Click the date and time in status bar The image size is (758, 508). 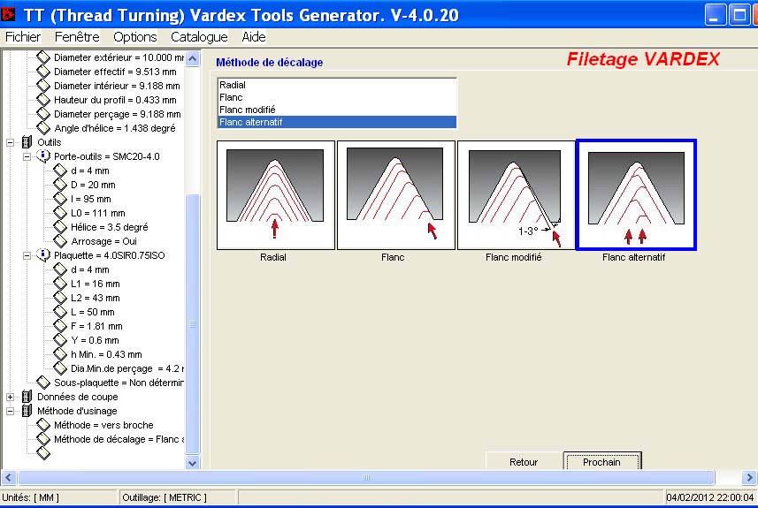coord(709,497)
